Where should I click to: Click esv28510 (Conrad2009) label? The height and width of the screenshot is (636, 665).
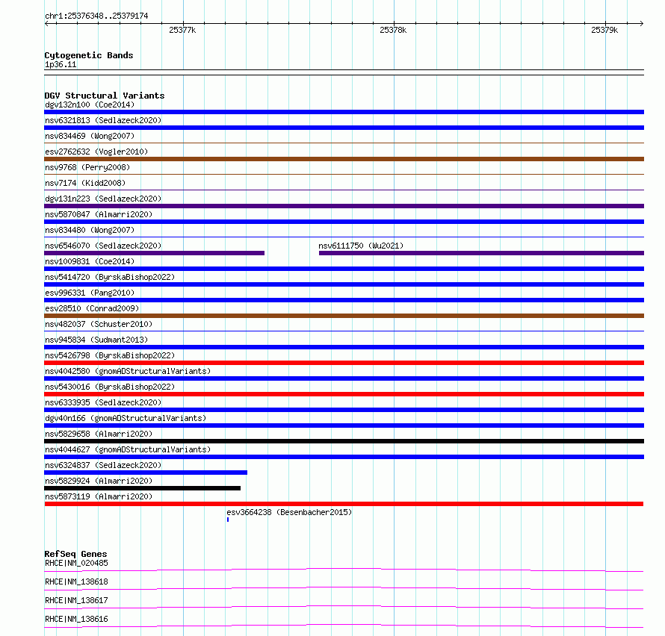coord(92,308)
